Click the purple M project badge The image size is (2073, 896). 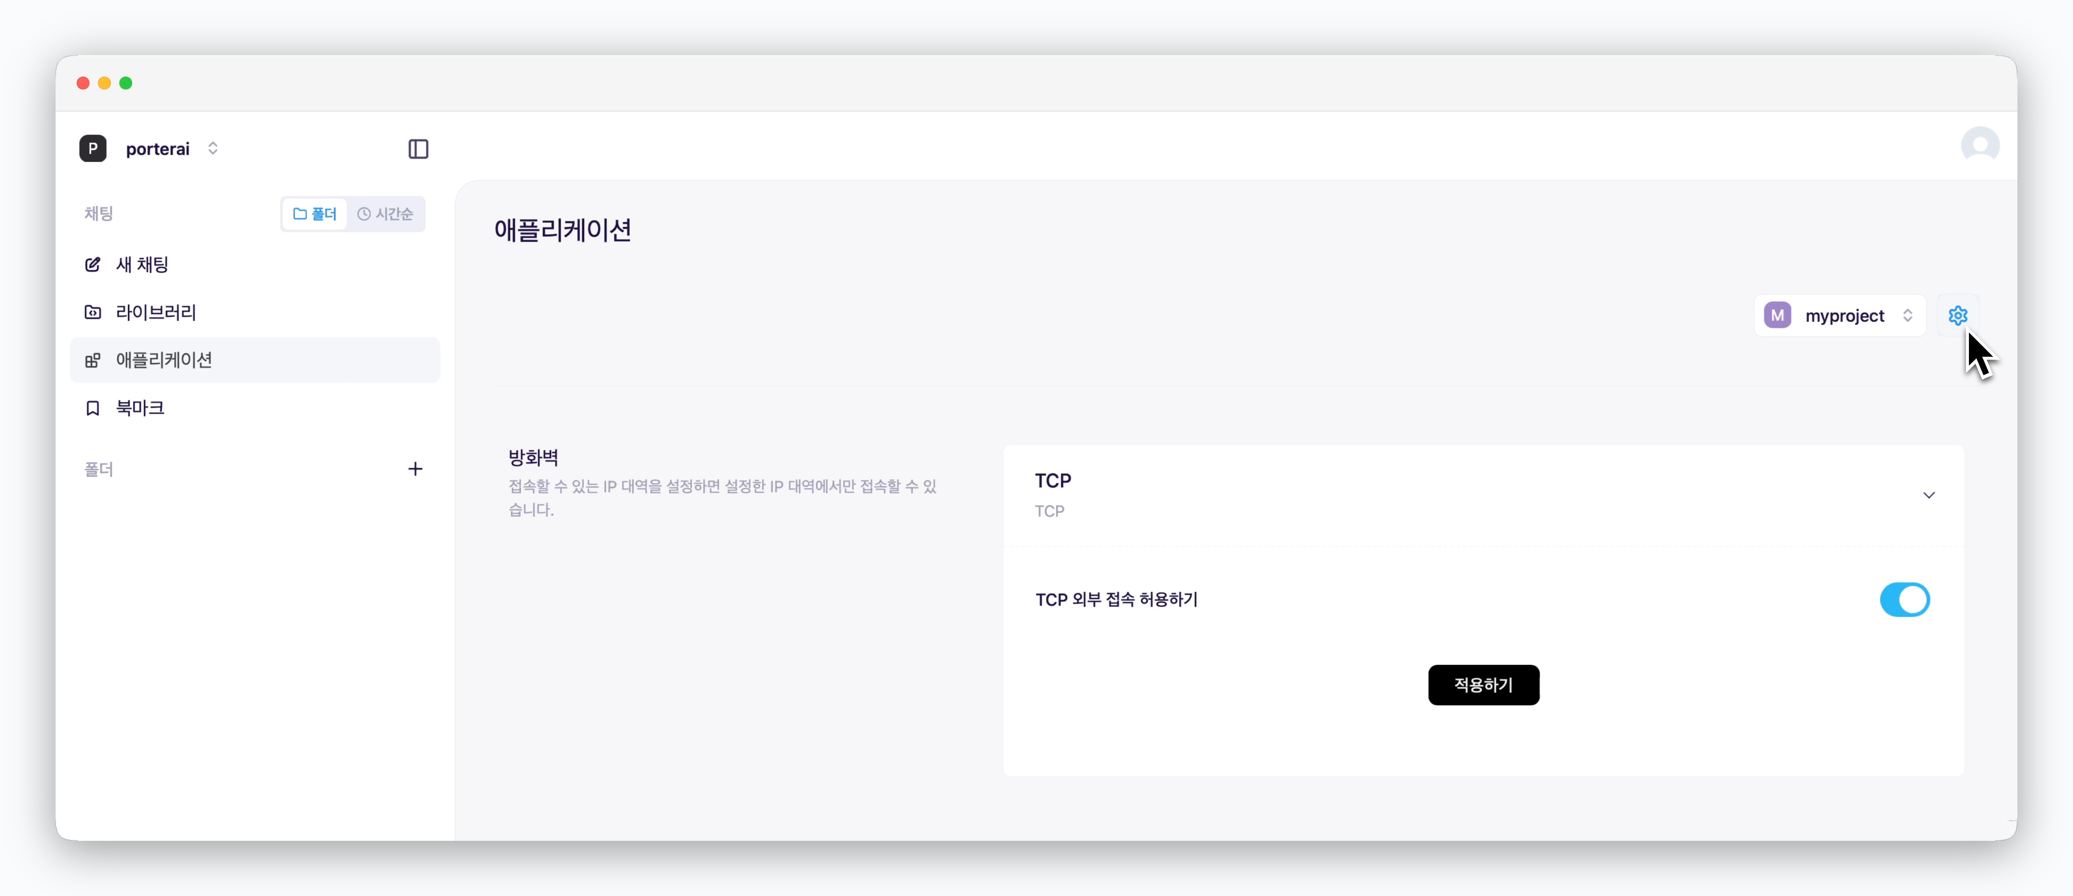coord(1777,316)
